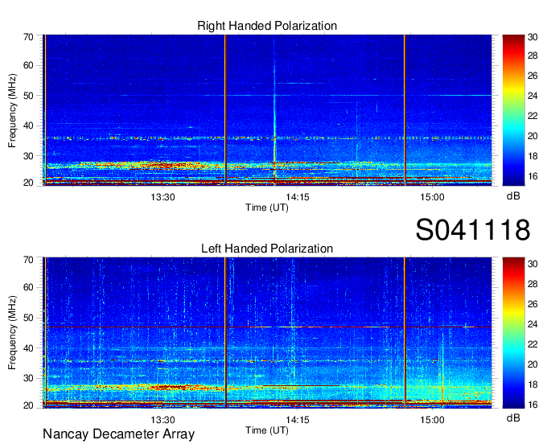Click the 26 dB label on upper color bar
The width and height of the screenshot is (547, 444).
pos(533,76)
